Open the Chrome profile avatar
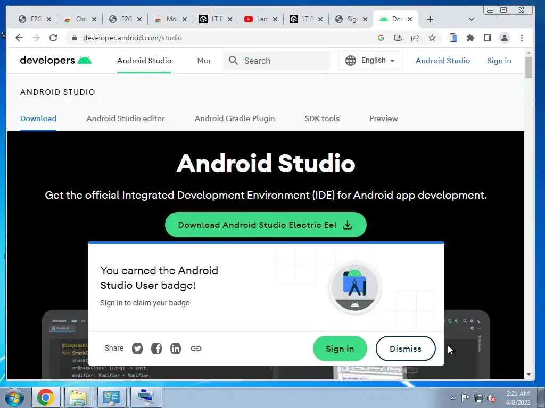Viewport: 545px width, 408px height. (505, 38)
